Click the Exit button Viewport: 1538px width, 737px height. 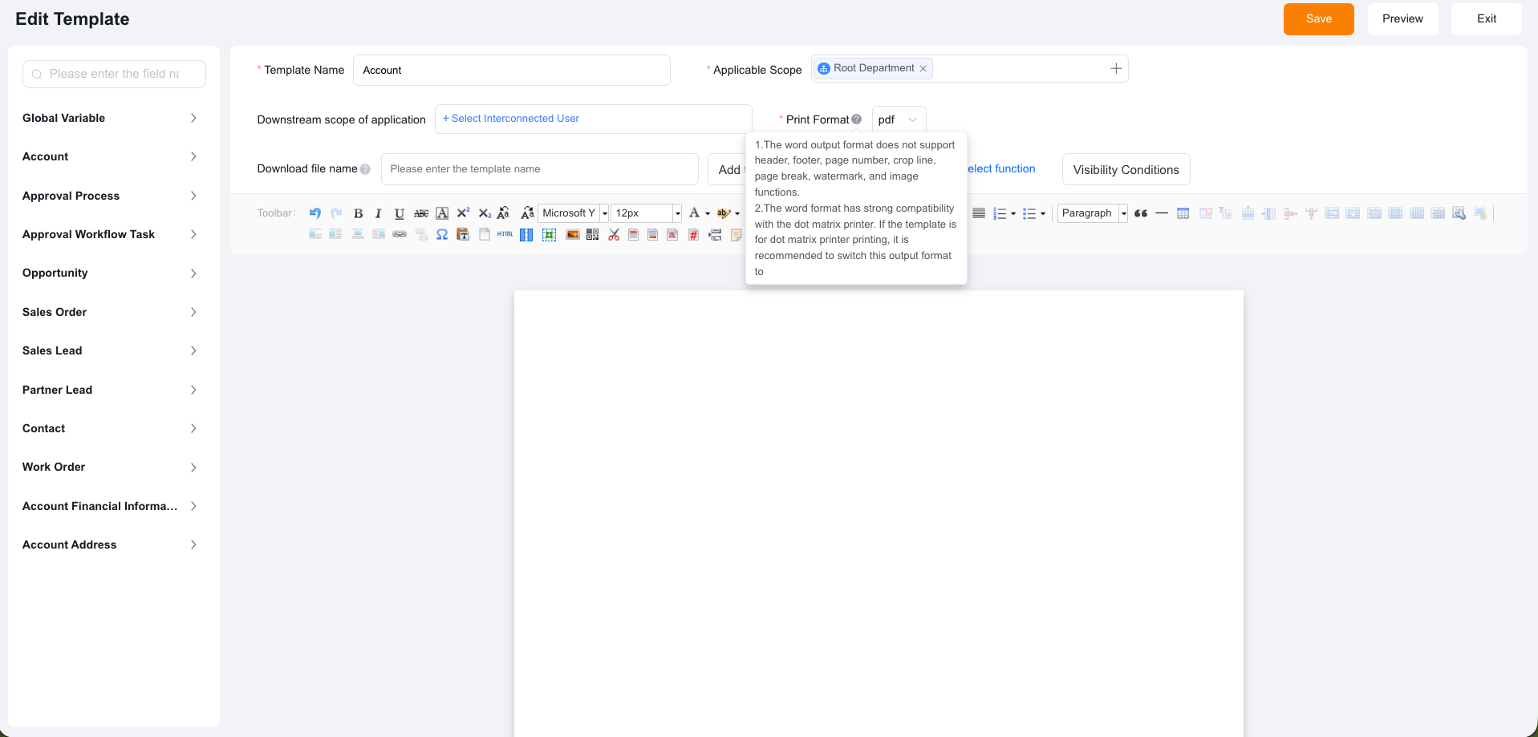tap(1486, 18)
